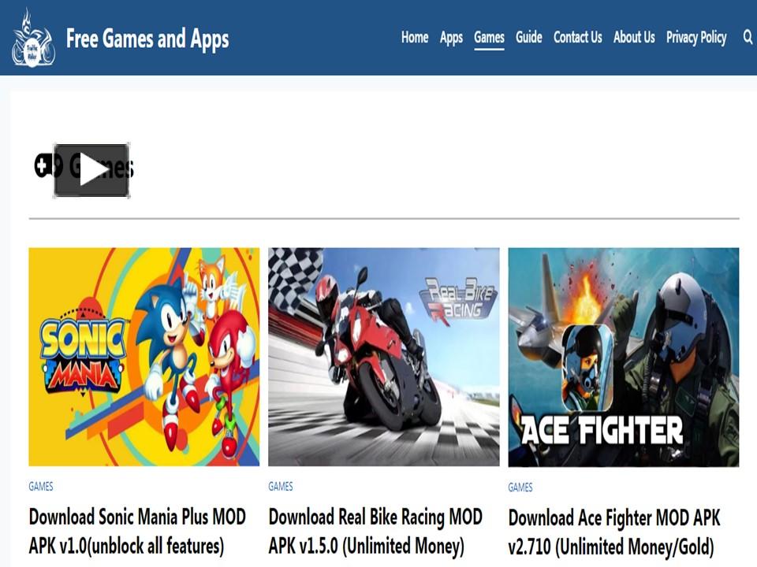Open the Sonic Mania thumbnail image
The image size is (757, 567).
pyautogui.click(x=144, y=357)
